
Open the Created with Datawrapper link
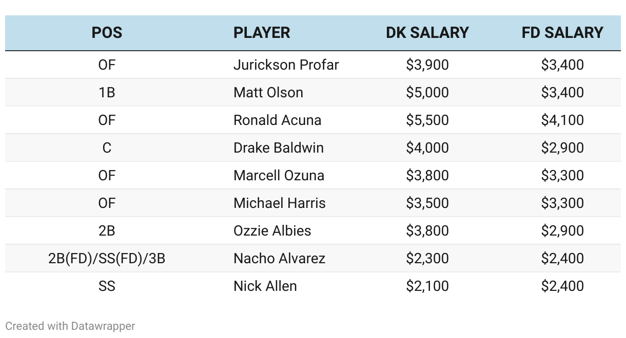[70, 326]
